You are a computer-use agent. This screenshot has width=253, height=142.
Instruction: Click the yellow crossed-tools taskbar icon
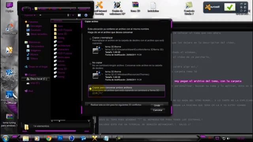(x=94, y=138)
